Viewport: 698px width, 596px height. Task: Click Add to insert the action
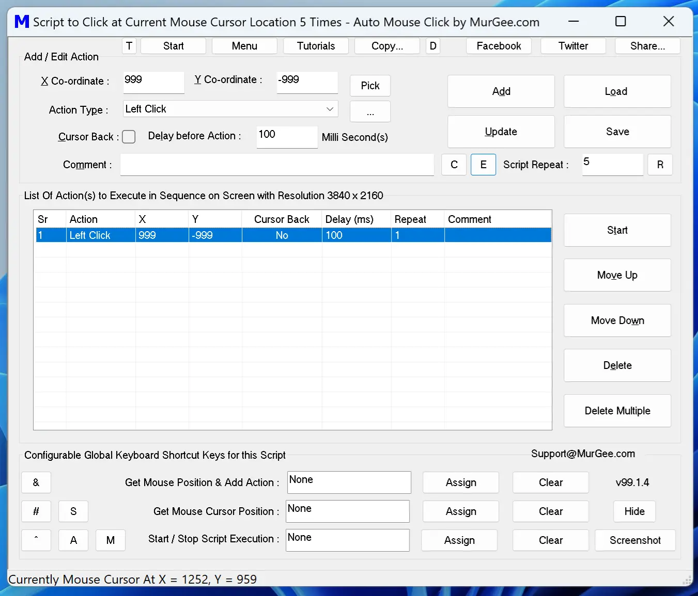pyautogui.click(x=501, y=91)
